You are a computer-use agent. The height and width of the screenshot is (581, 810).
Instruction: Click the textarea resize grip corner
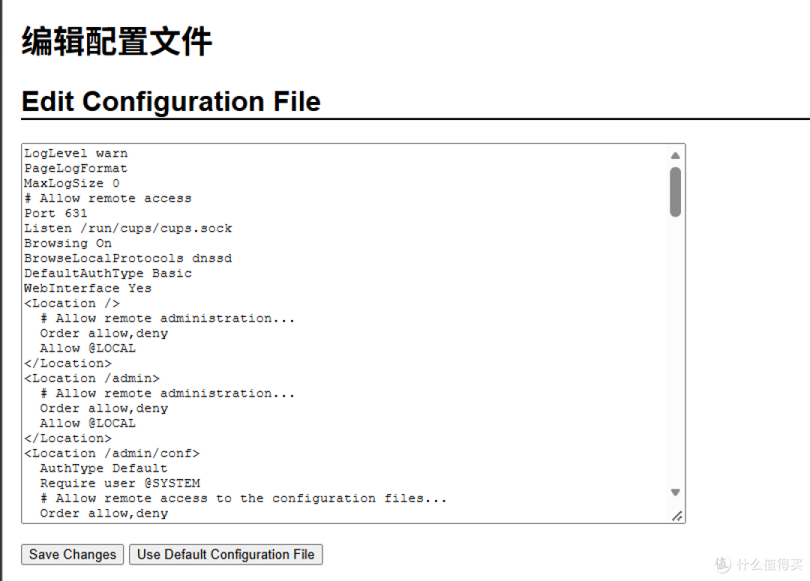[x=677, y=516]
